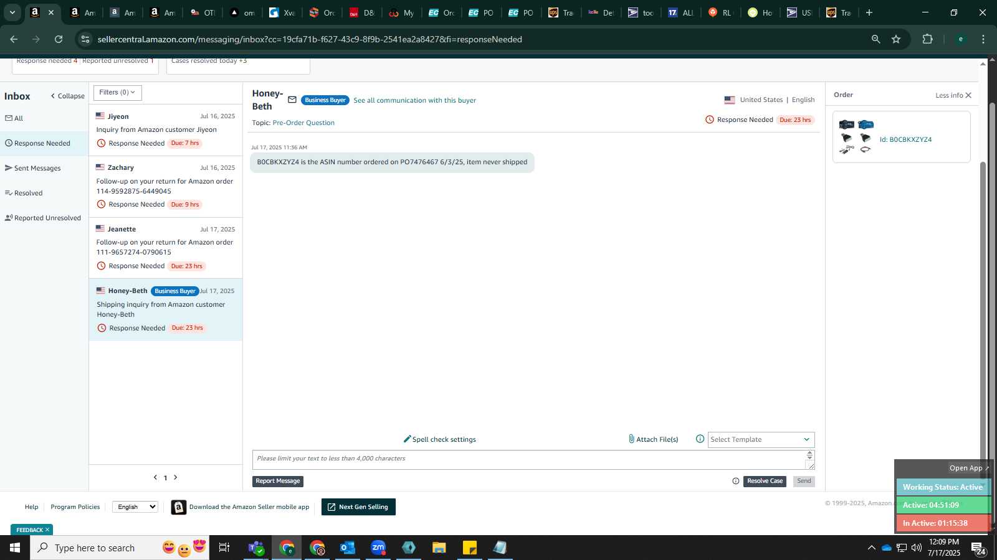Select the Response Needed folder
997x560 pixels.
(44, 143)
